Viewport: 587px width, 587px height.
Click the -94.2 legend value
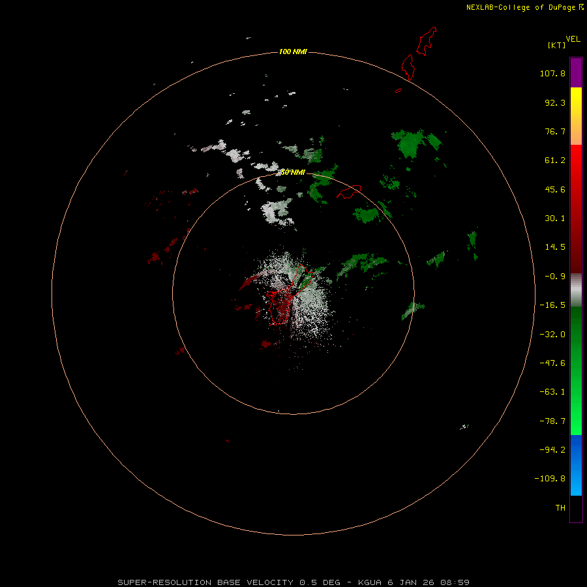pos(552,449)
